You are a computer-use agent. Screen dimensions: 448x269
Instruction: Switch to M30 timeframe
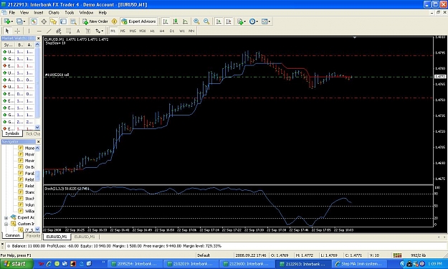(x=143, y=31)
